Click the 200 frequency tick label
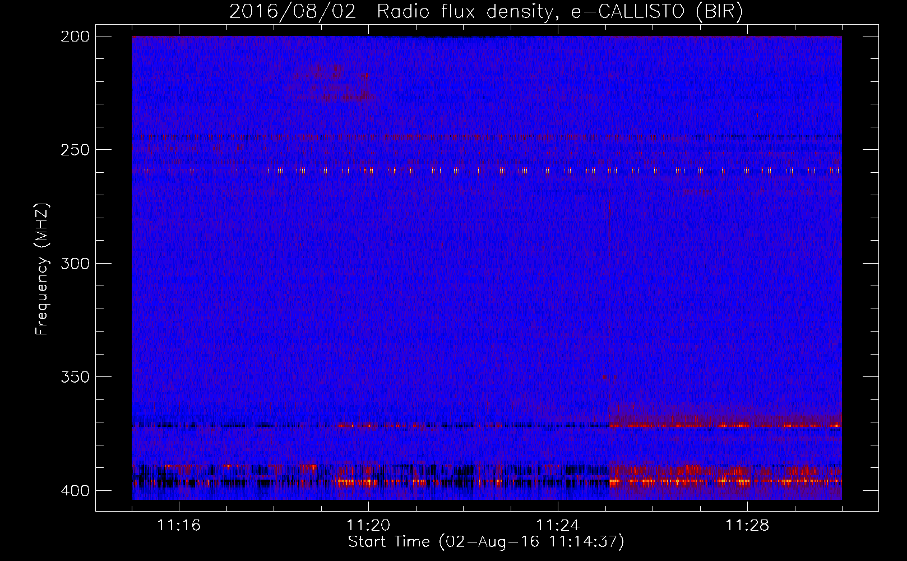Screen dimensions: 907x561 tap(75, 36)
